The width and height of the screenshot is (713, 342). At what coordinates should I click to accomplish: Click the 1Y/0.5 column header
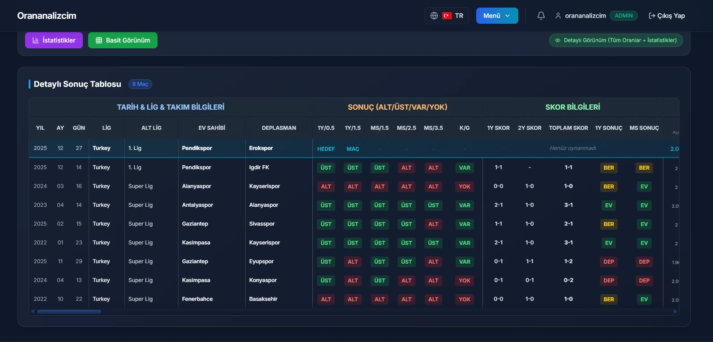(326, 128)
